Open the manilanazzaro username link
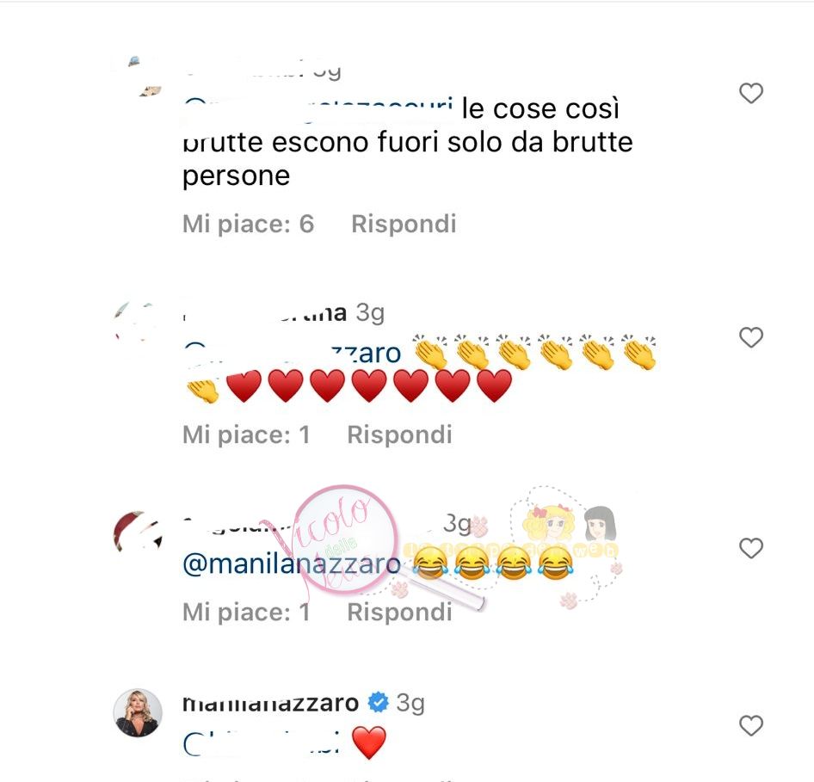The image size is (814, 782). coord(270,703)
